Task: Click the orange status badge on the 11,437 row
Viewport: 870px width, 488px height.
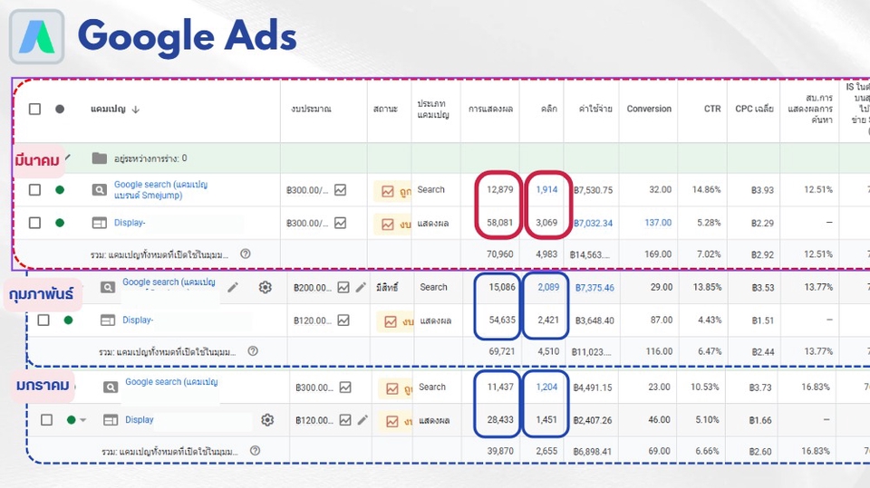Action: pos(397,388)
